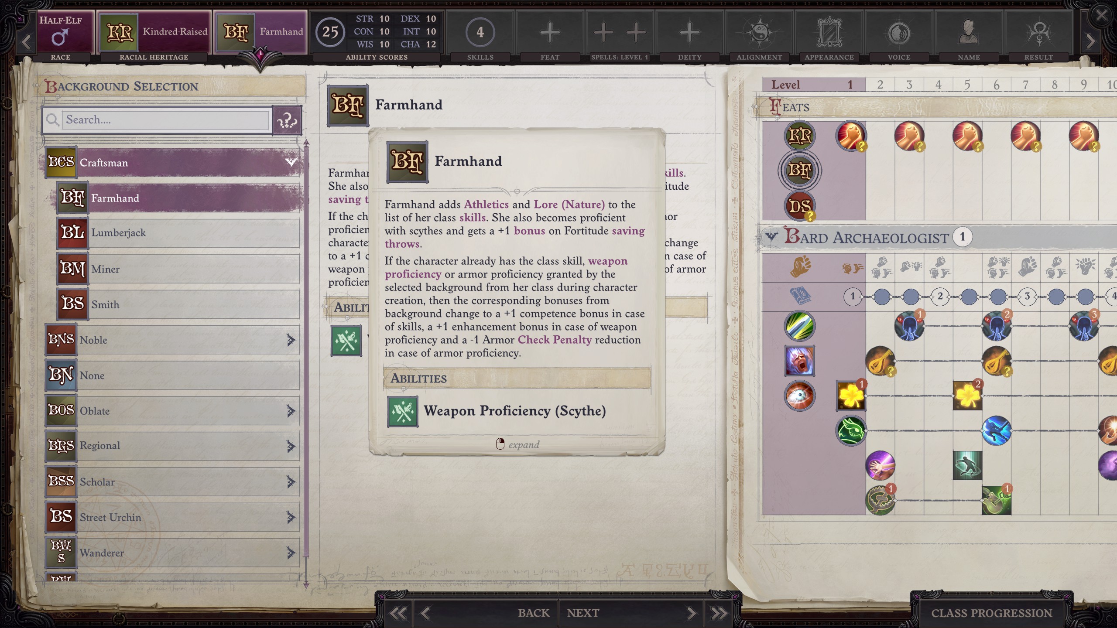Click the yellow clover luck ability icon
The image size is (1117, 628).
(850, 396)
